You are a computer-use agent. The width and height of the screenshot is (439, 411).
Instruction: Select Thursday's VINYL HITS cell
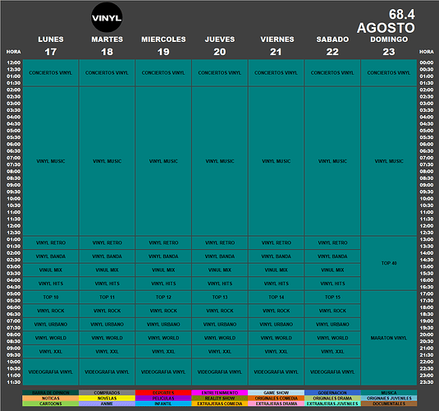click(220, 284)
